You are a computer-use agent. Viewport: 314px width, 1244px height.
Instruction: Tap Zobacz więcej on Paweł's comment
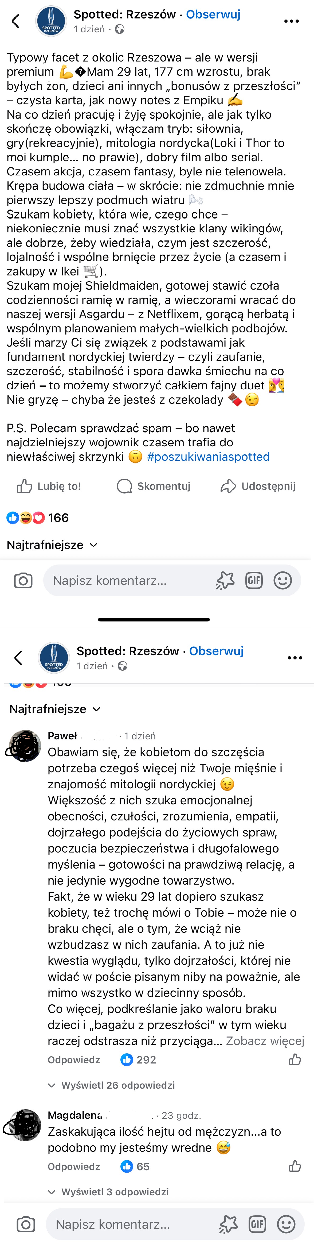(265, 1041)
